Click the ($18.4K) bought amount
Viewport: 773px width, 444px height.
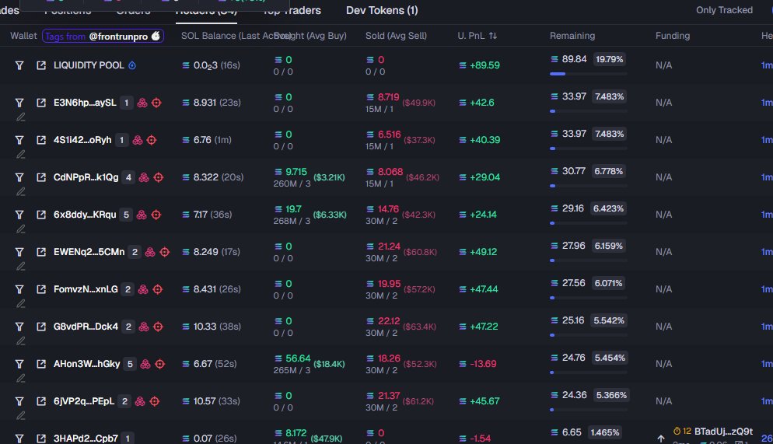tap(329, 364)
